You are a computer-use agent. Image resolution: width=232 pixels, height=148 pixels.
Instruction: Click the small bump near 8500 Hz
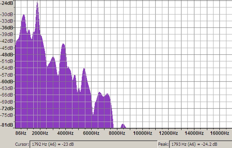123,126
